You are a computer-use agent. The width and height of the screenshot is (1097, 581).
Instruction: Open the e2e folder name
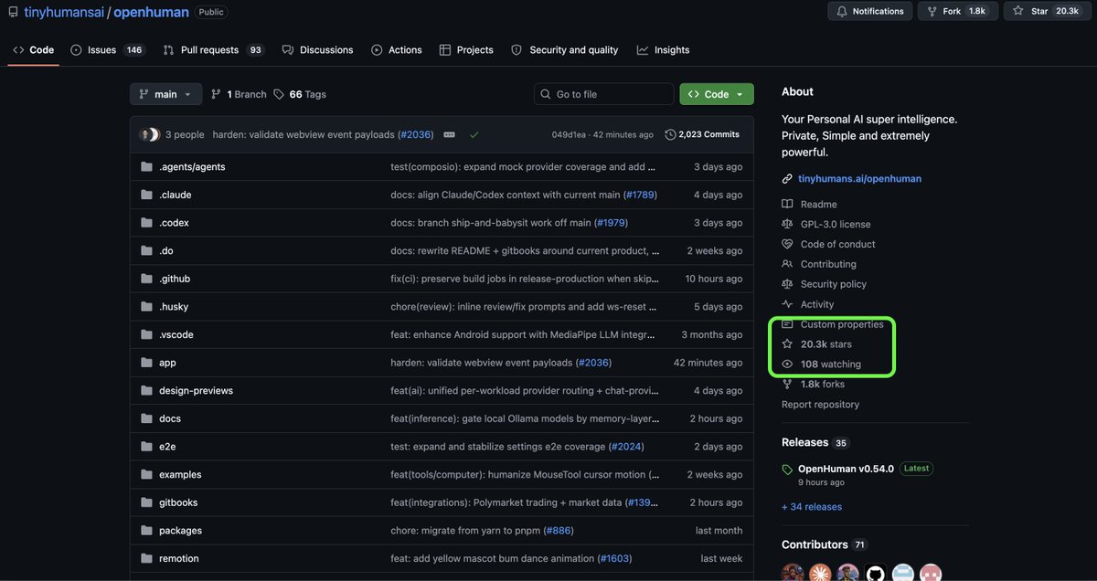point(168,447)
